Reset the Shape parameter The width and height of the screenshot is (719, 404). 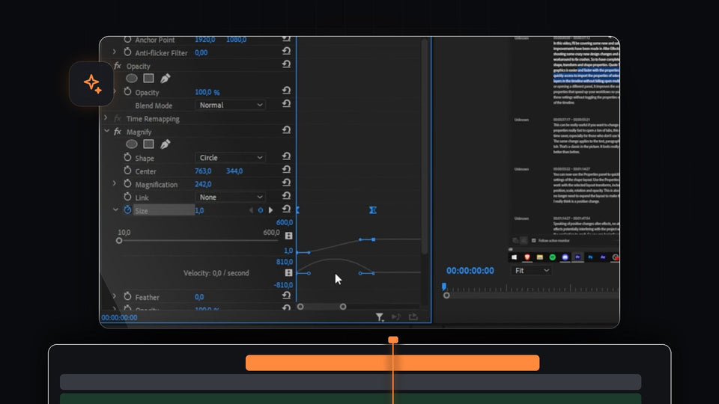point(286,156)
